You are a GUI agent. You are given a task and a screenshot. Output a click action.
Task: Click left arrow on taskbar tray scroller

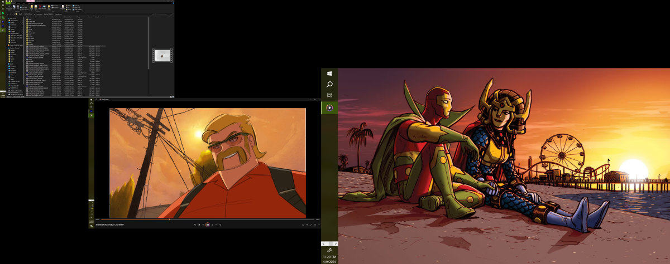coord(324,244)
